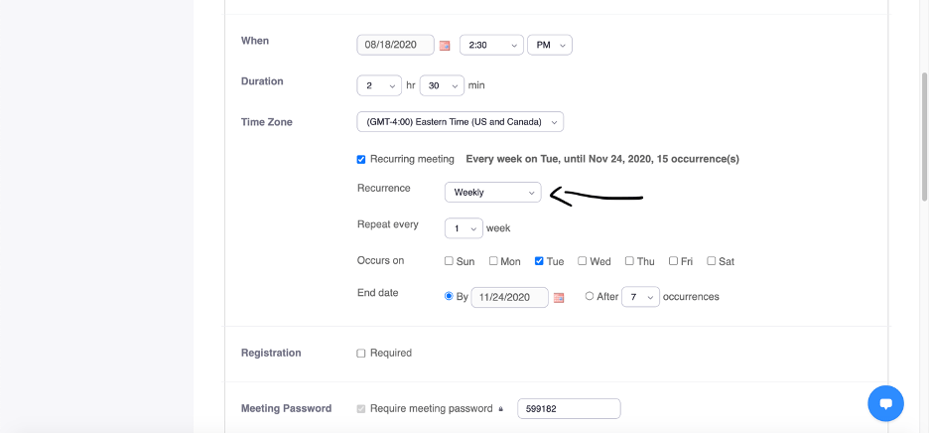Viewport: 929px width, 433px height.
Task: Click the 08/18/2020 start date field
Action: click(x=395, y=45)
